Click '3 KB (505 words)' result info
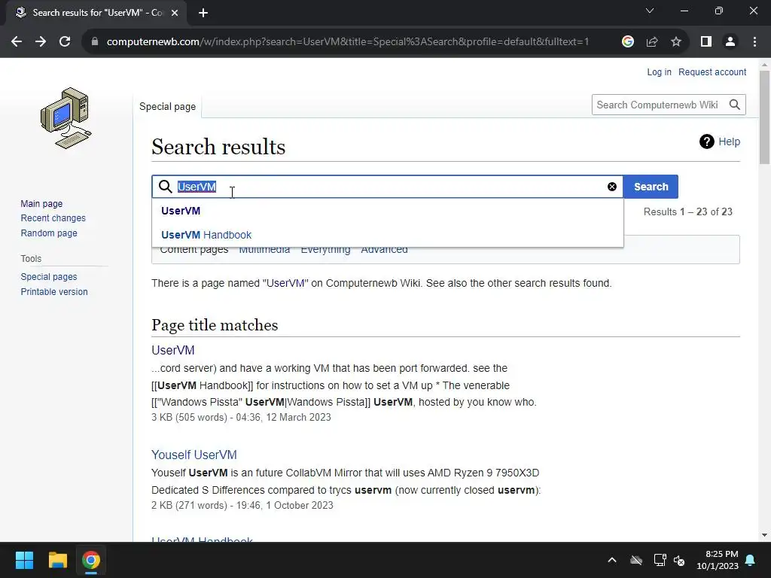This screenshot has width=771, height=578. click(x=189, y=417)
